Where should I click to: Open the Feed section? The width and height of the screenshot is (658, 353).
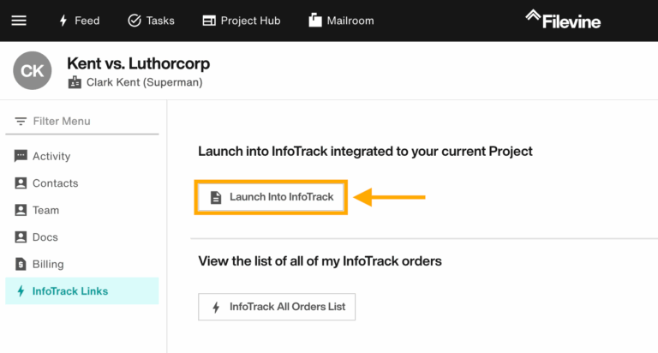tap(80, 21)
